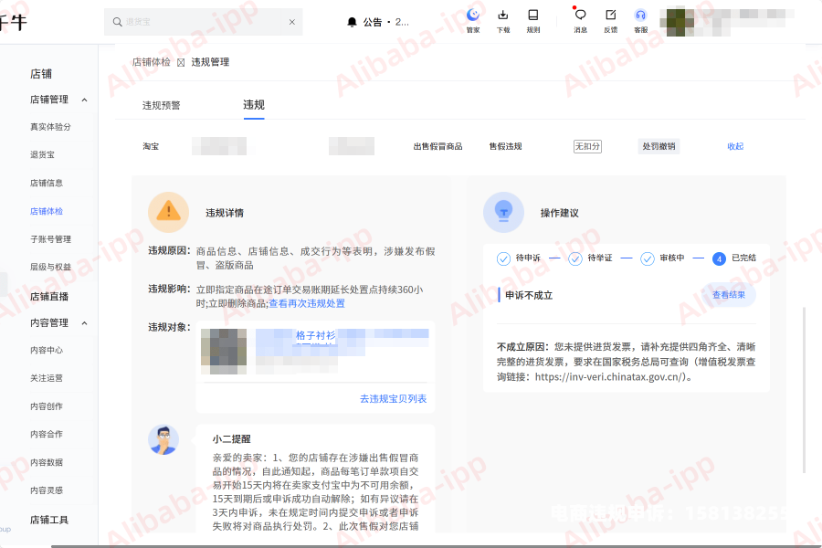Click the 反馈 feedback icon

(x=610, y=15)
